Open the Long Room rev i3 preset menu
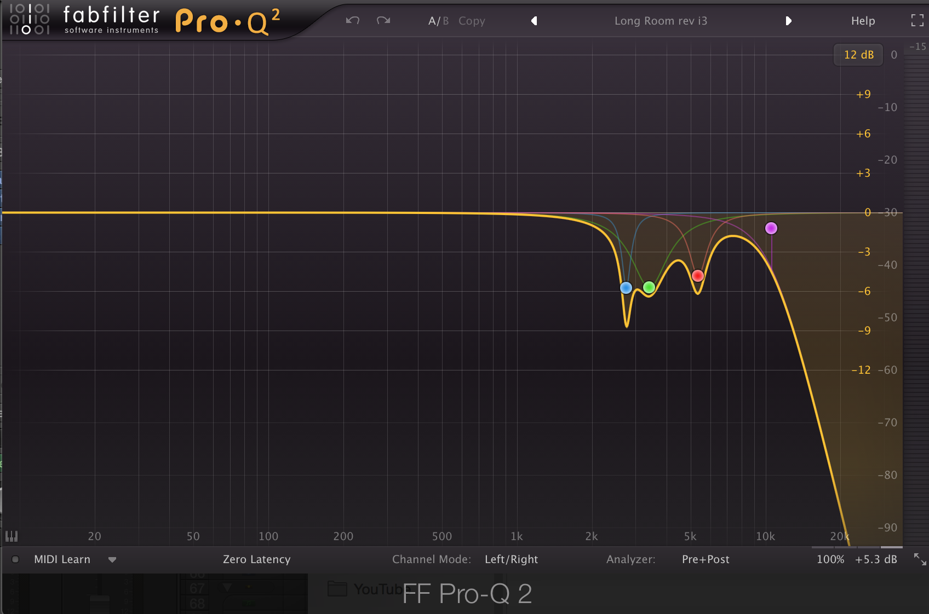The height and width of the screenshot is (614, 929). click(x=661, y=21)
